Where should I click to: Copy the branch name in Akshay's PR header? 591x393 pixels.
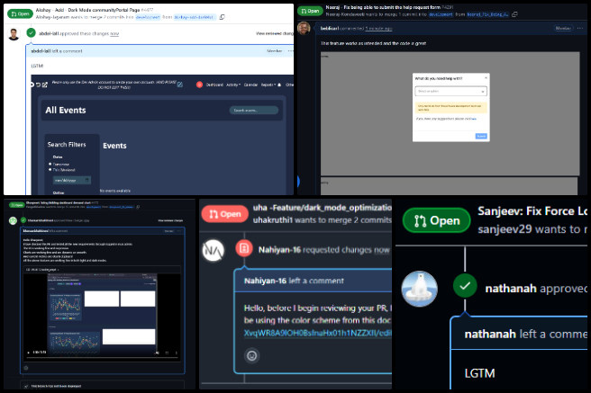222,17
